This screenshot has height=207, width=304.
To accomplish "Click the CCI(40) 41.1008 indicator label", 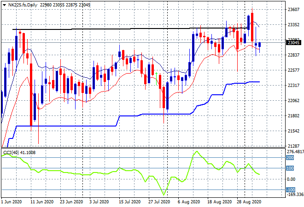I will click(x=19, y=153).
